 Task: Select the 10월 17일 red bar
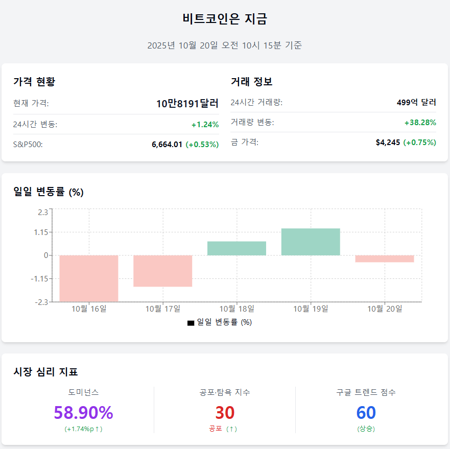(x=163, y=271)
